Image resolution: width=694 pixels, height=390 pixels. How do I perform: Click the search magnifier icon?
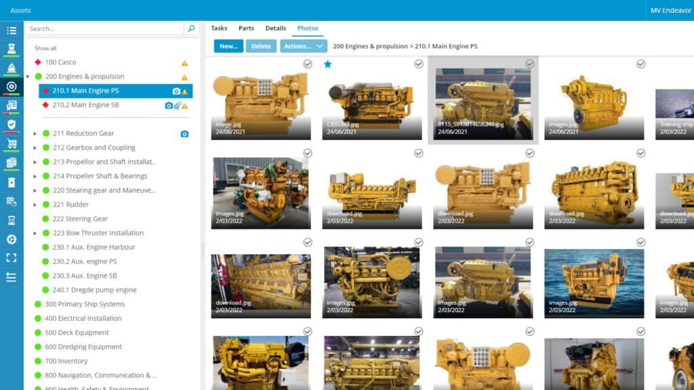point(192,28)
